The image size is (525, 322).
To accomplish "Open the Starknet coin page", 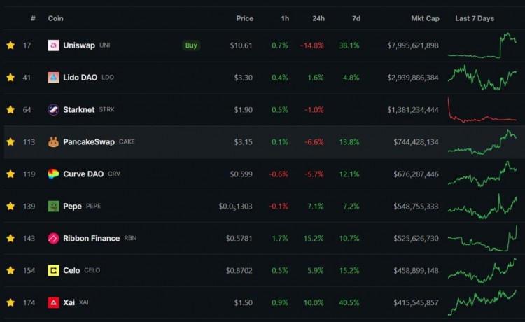I will (79, 109).
